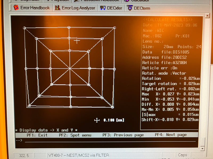Click the scrollbar down arrow
Image resolution: width=213 pixels, height=159 pixels.
coord(202,149)
